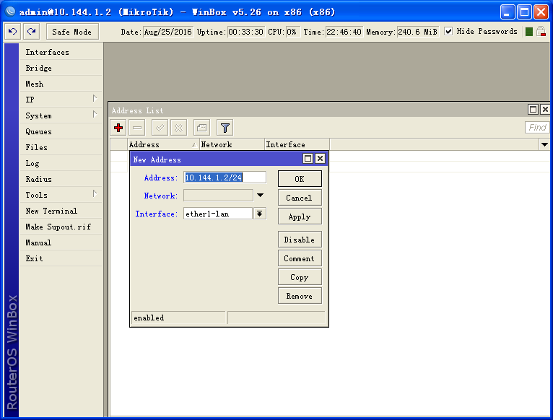Expand the Network field arrow
This screenshot has width=553, height=420.
[261, 196]
